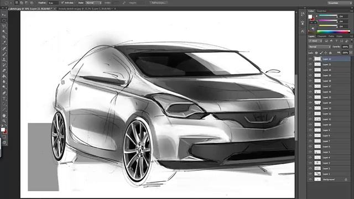
Task: Select the Eraser tool
Action: [4, 71]
